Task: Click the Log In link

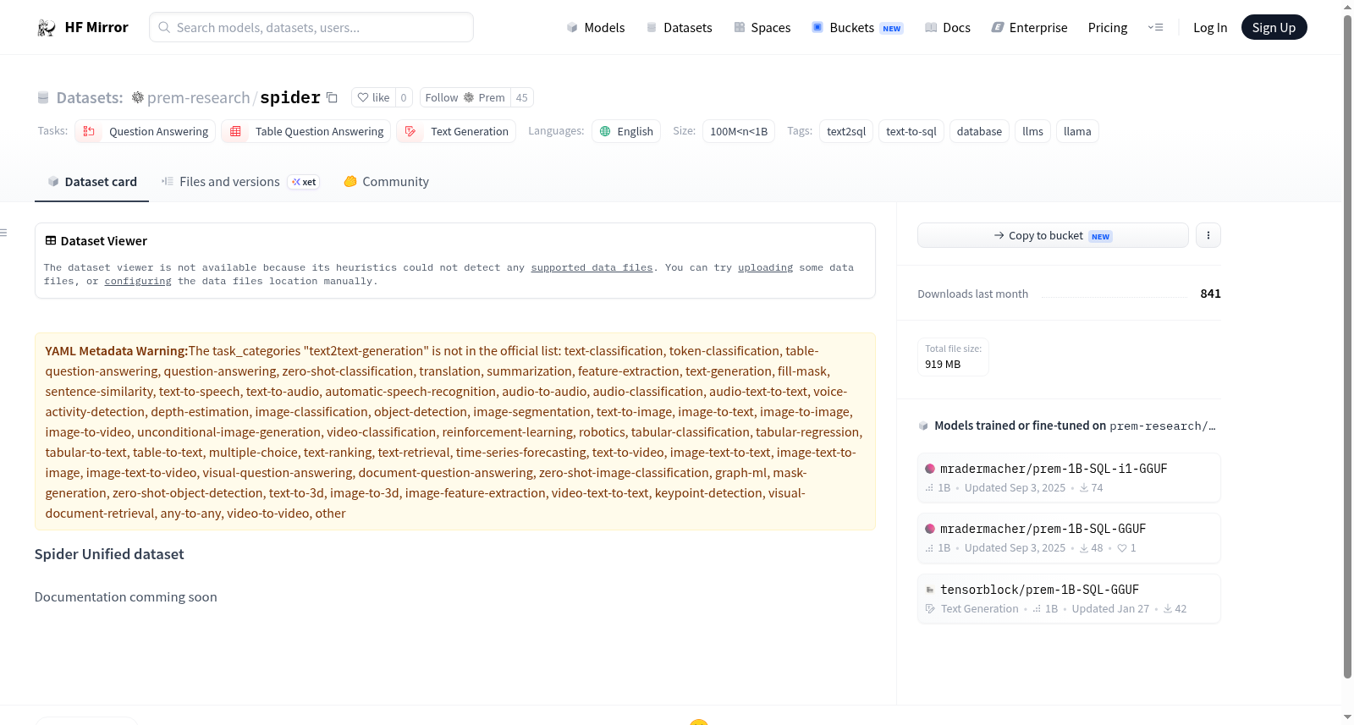Action: [1210, 28]
